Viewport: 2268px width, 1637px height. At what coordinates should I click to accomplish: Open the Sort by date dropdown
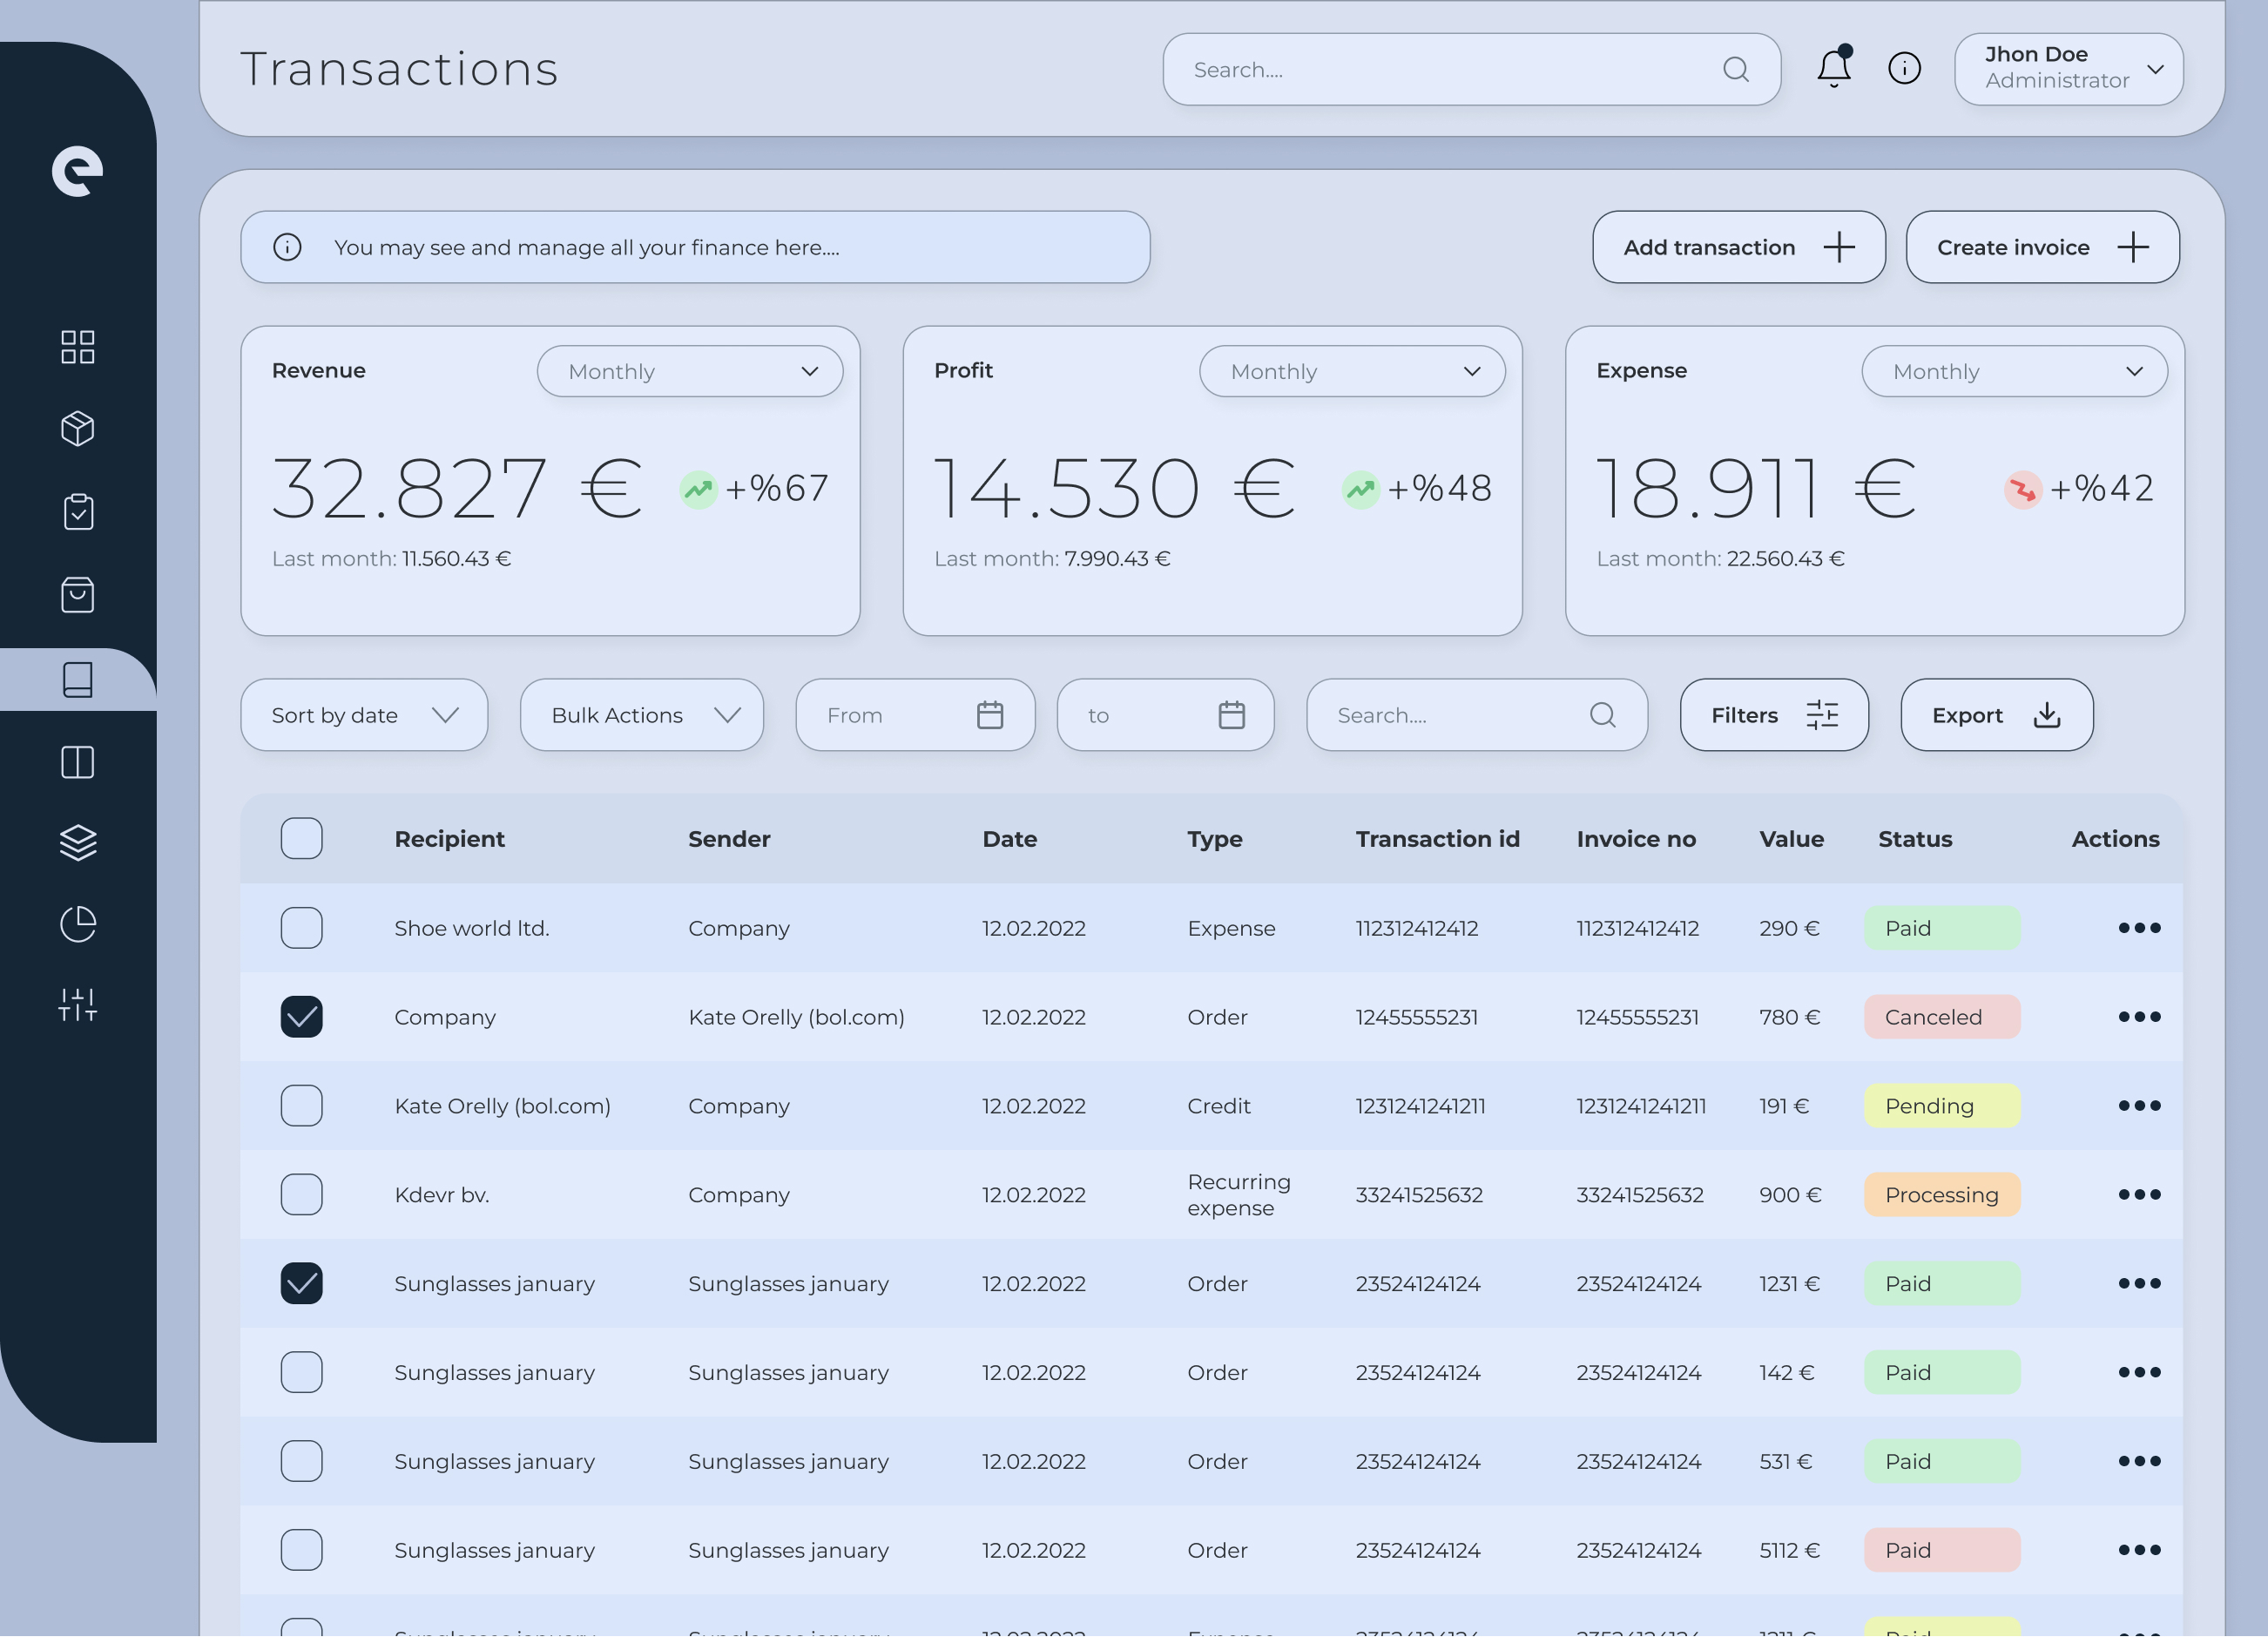point(364,715)
